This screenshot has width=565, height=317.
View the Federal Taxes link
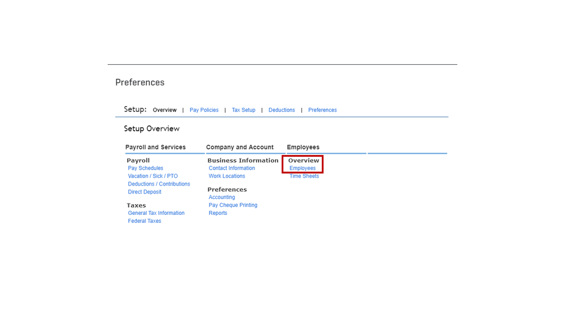point(144,221)
